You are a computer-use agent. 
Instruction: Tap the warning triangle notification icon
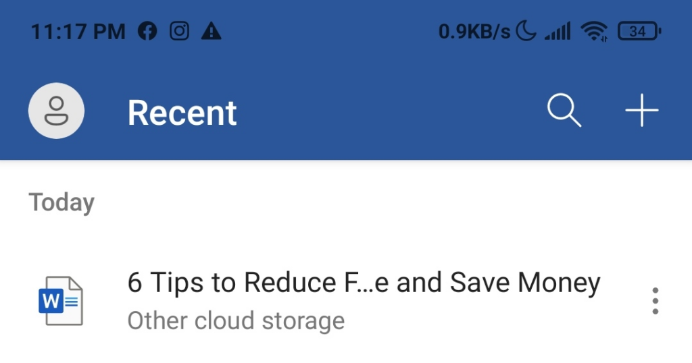[x=212, y=31]
